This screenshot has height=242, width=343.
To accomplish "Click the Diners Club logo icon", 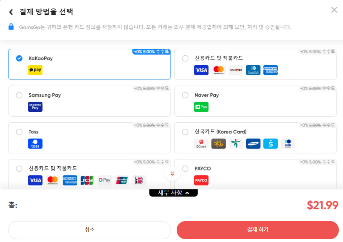I will pos(253,70).
